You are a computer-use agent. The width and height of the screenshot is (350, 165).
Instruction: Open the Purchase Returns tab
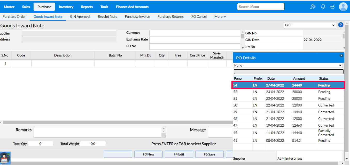[x=170, y=17]
